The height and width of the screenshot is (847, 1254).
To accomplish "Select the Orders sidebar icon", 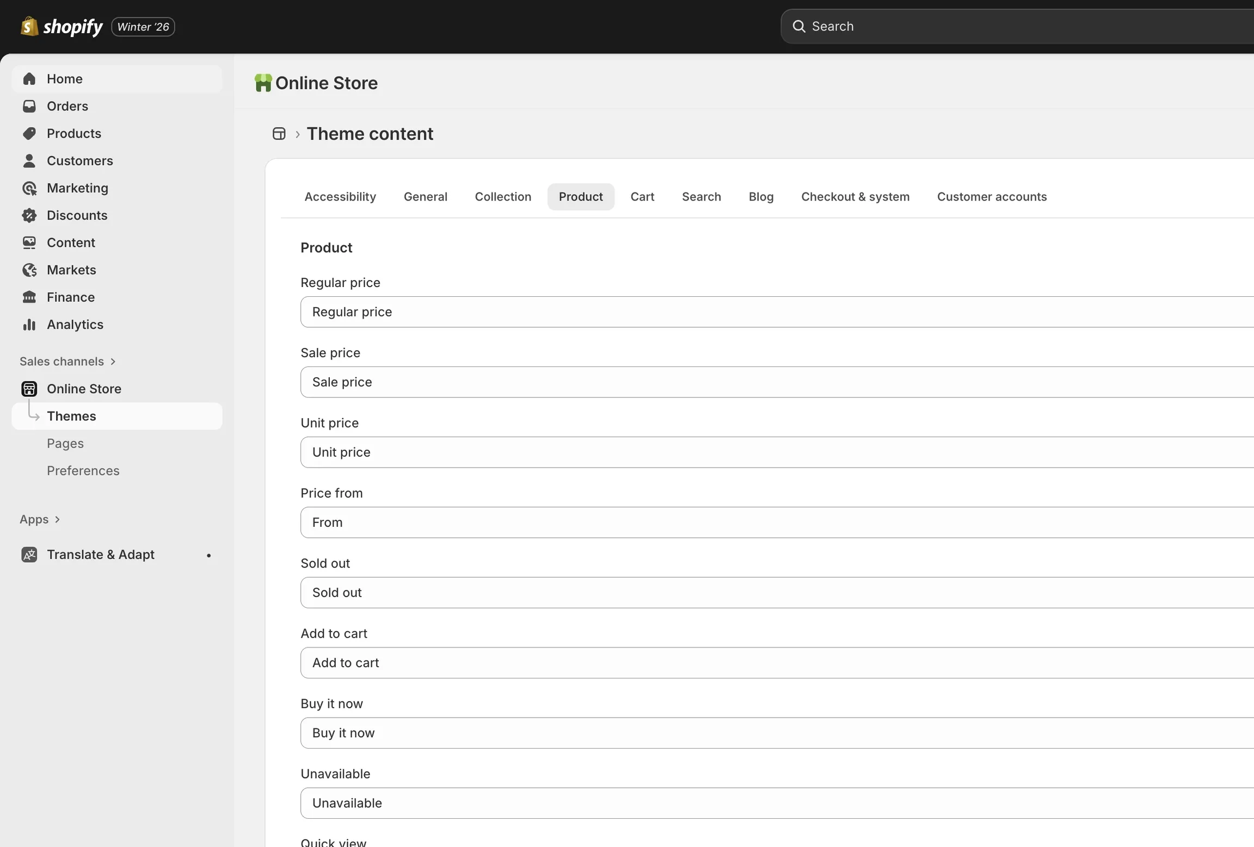I will (x=29, y=106).
